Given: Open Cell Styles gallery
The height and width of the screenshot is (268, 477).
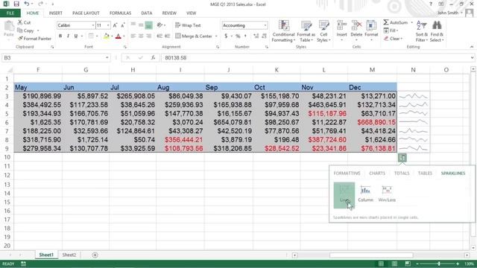Looking at the screenshot, I should click(323, 31).
